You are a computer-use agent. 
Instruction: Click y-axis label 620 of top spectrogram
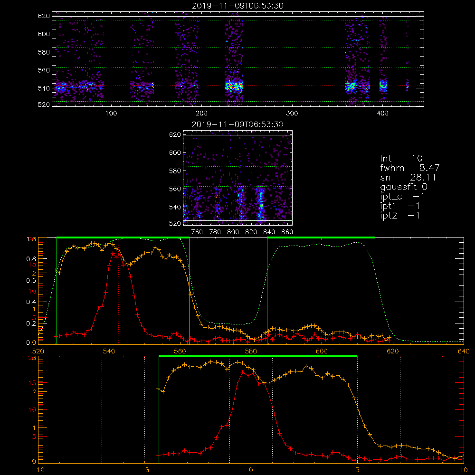pyautogui.click(x=44, y=16)
